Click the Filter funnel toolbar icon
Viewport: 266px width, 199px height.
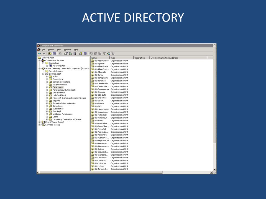[x=104, y=53]
